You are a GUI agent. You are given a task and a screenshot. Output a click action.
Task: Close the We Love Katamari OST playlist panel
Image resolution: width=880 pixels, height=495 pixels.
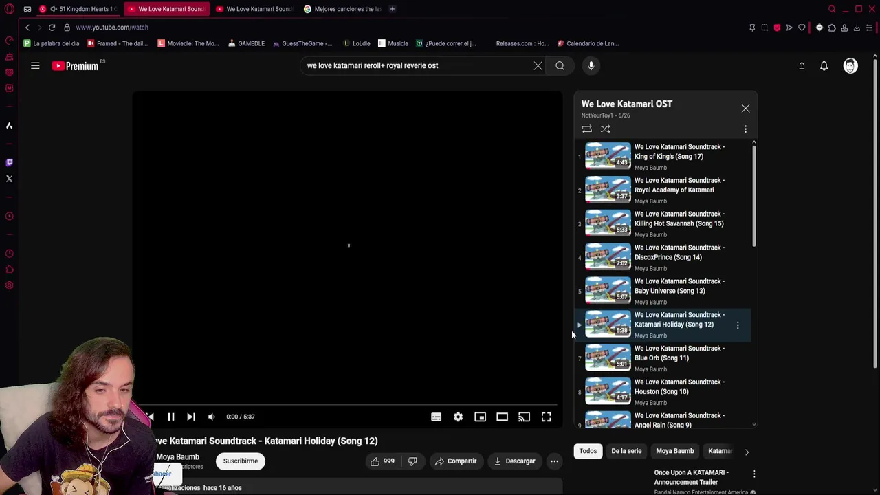coord(745,109)
